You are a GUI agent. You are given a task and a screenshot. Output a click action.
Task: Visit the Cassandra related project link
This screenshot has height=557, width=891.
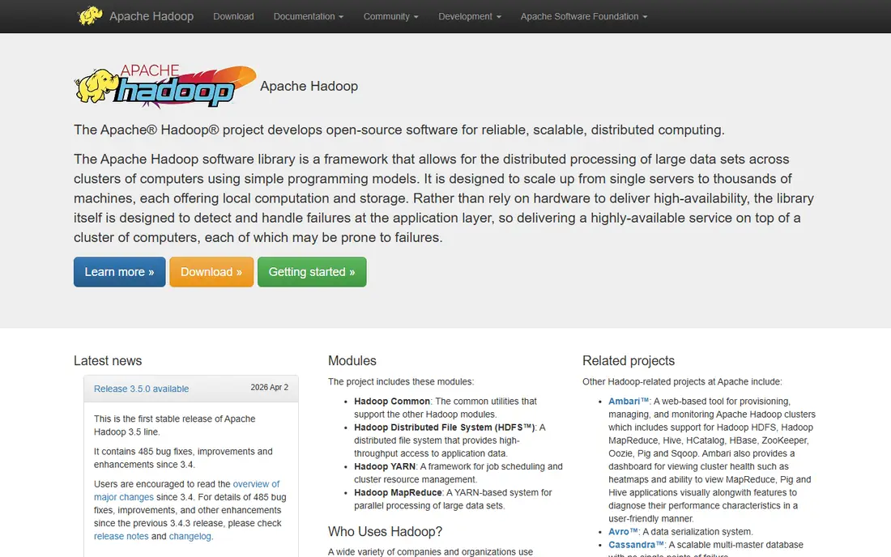[x=636, y=545]
